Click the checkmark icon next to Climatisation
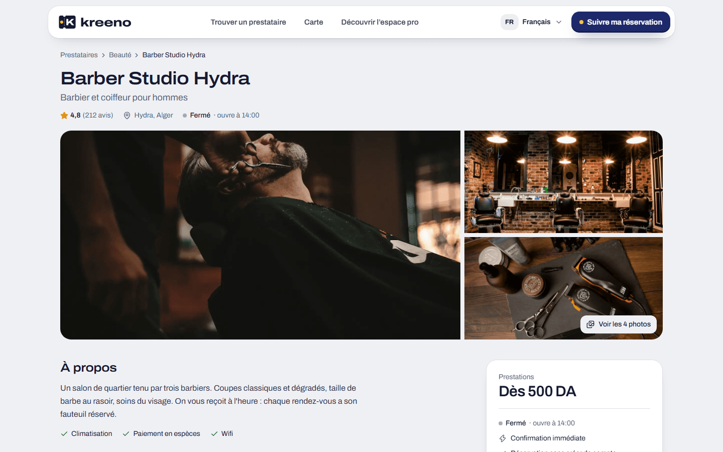This screenshot has width=723, height=452. click(x=64, y=434)
